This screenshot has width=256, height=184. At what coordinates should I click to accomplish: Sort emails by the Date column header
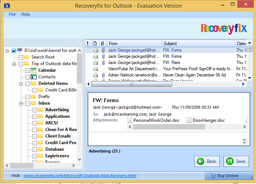(241, 44)
